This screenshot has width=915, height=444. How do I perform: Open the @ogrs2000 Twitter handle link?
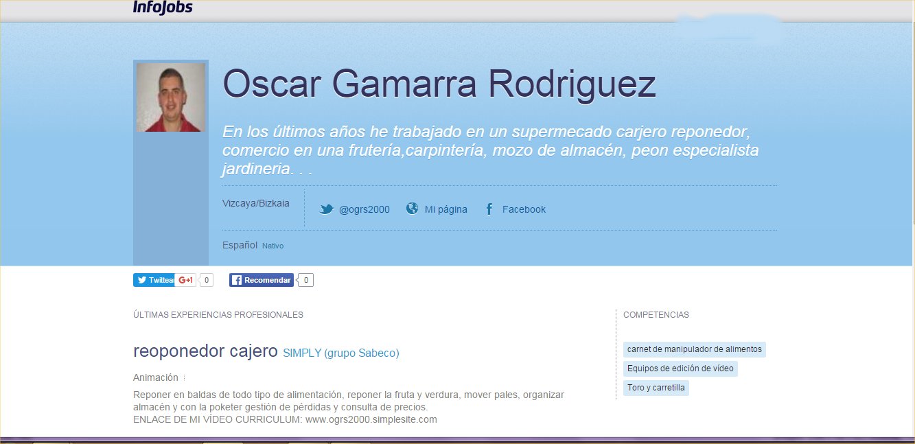pyautogui.click(x=364, y=209)
